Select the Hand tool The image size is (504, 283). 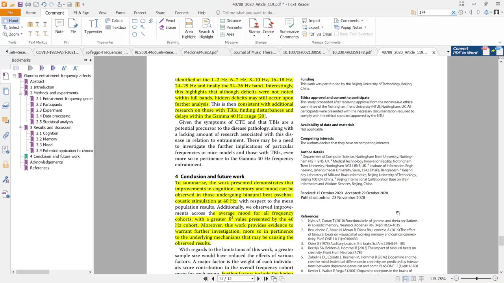10,20
